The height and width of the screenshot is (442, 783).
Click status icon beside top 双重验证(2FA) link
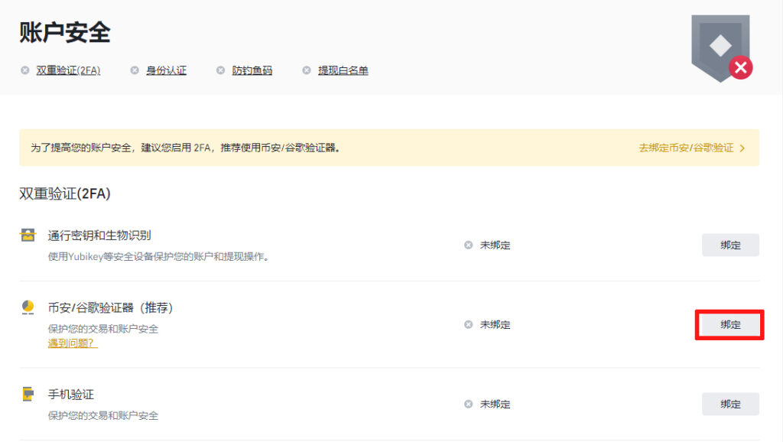[x=25, y=70]
